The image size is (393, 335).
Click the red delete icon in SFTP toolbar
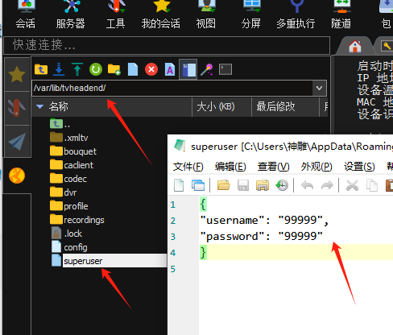tap(151, 69)
